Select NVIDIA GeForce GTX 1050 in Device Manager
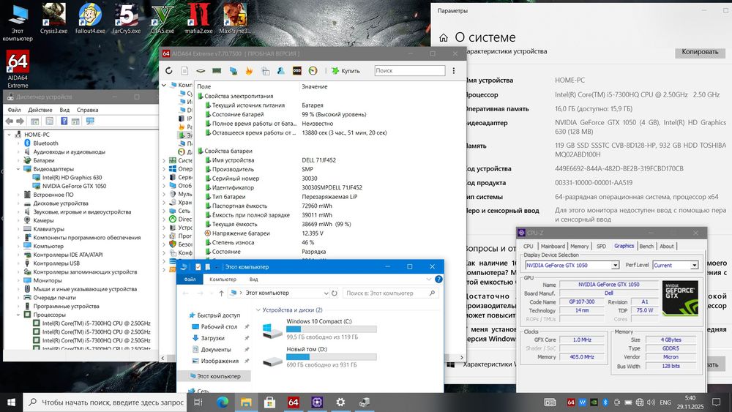 [70, 186]
